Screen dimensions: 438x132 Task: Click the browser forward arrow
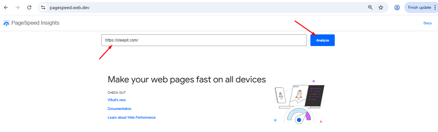tap(18, 7)
